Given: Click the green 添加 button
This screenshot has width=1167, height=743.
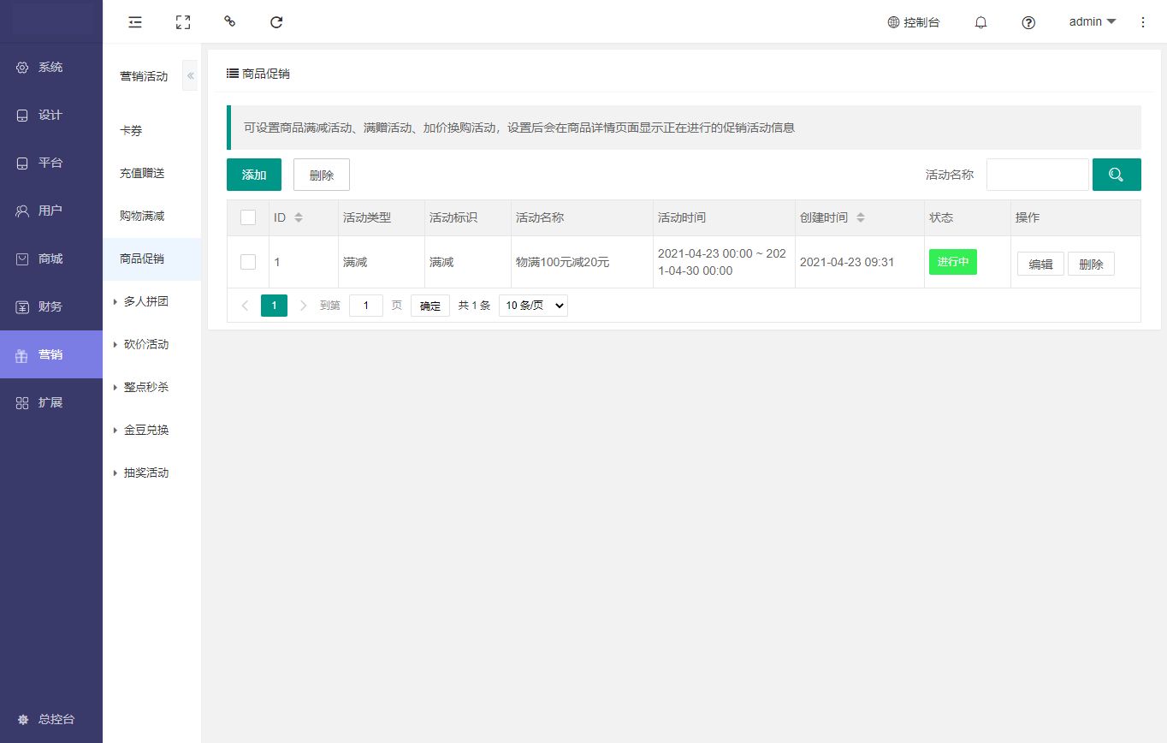Looking at the screenshot, I should point(254,175).
